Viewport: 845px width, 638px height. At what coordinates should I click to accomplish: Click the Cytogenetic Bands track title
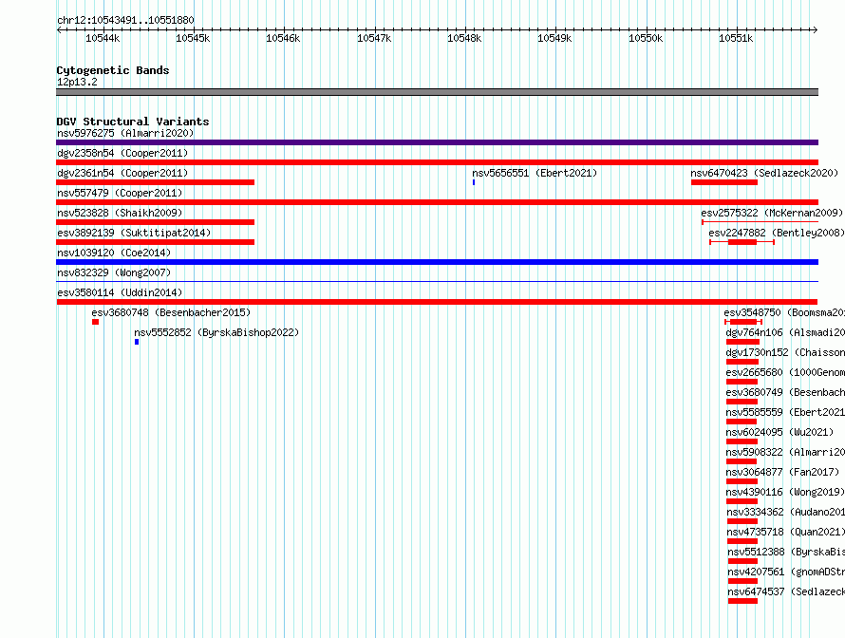point(113,70)
